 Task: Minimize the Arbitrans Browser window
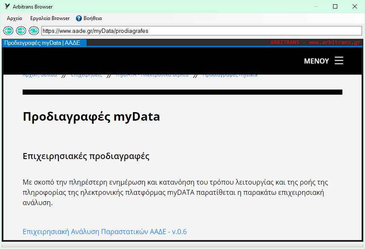[x=316, y=6]
